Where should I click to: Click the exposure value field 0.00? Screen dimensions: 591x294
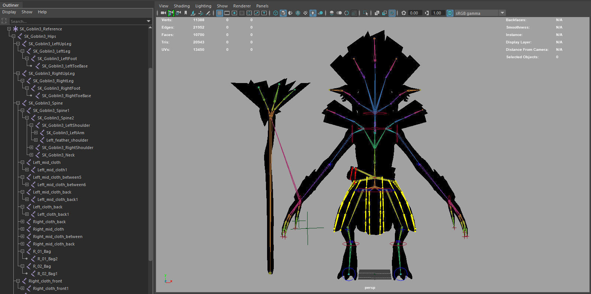pyautogui.click(x=415, y=13)
